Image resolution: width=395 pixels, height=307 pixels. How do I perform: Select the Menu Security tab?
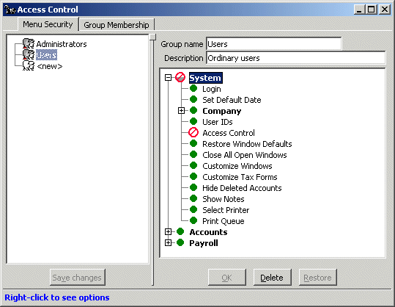click(48, 24)
